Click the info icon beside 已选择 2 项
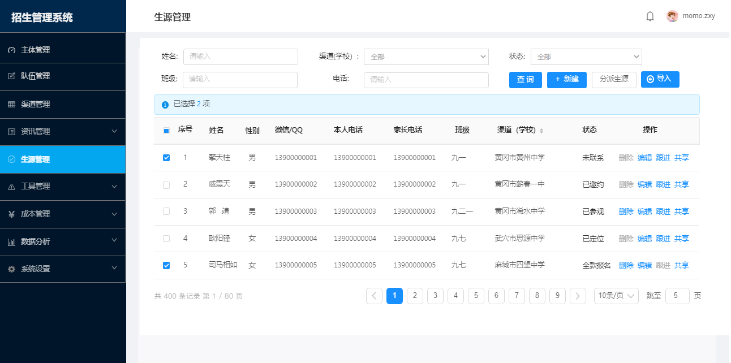The image size is (731, 363). coord(165,105)
